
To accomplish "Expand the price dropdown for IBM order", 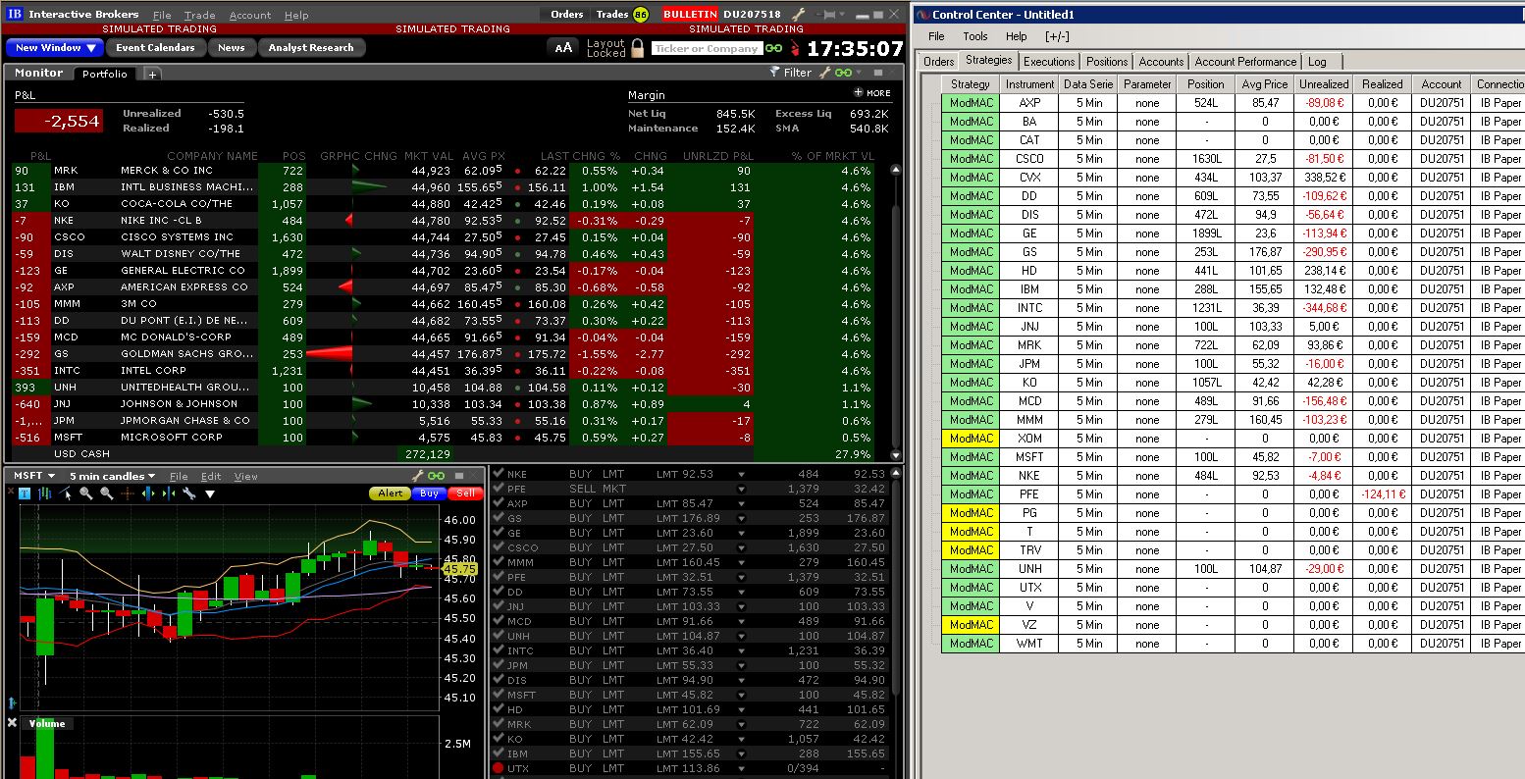I will tap(742, 754).
